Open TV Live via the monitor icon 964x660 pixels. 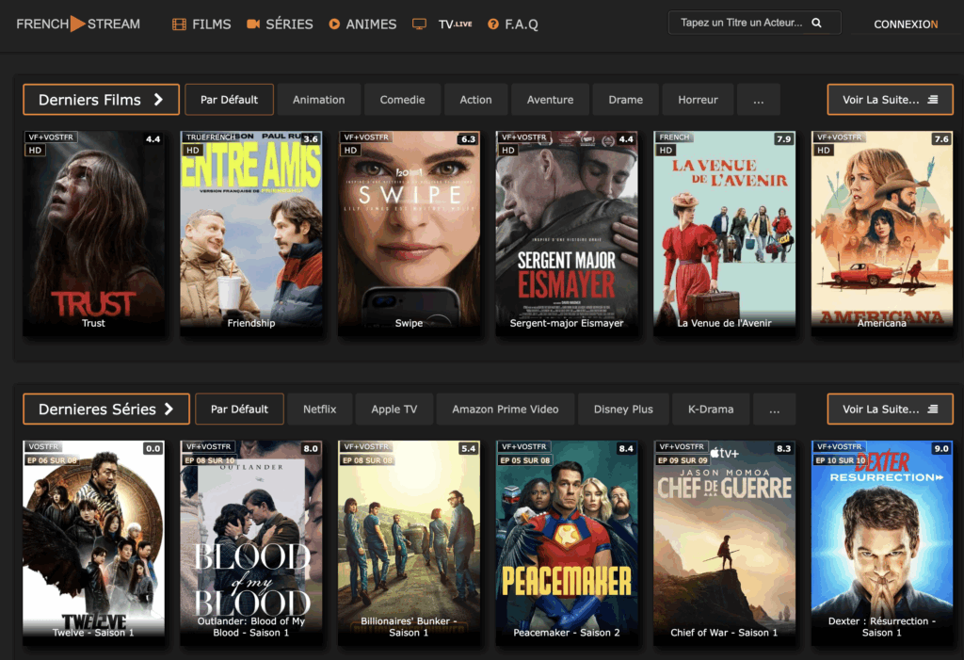pyautogui.click(x=419, y=24)
